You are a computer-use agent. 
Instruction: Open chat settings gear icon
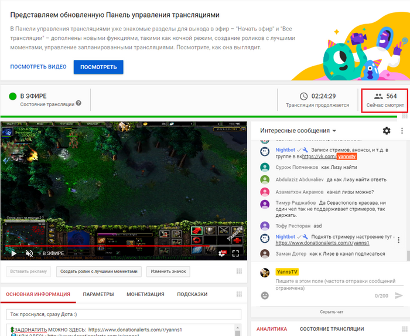(x=387, y=131)
